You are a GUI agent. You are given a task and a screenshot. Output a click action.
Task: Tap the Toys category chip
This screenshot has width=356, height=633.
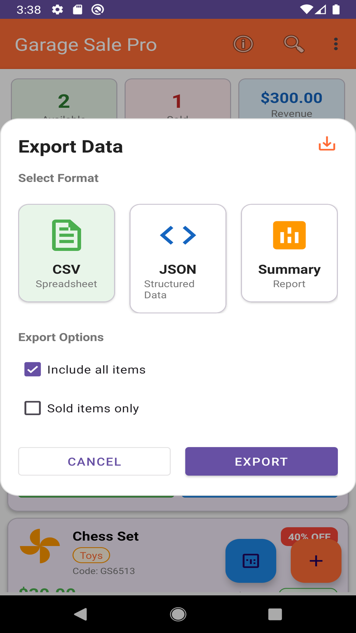(91, 555)
